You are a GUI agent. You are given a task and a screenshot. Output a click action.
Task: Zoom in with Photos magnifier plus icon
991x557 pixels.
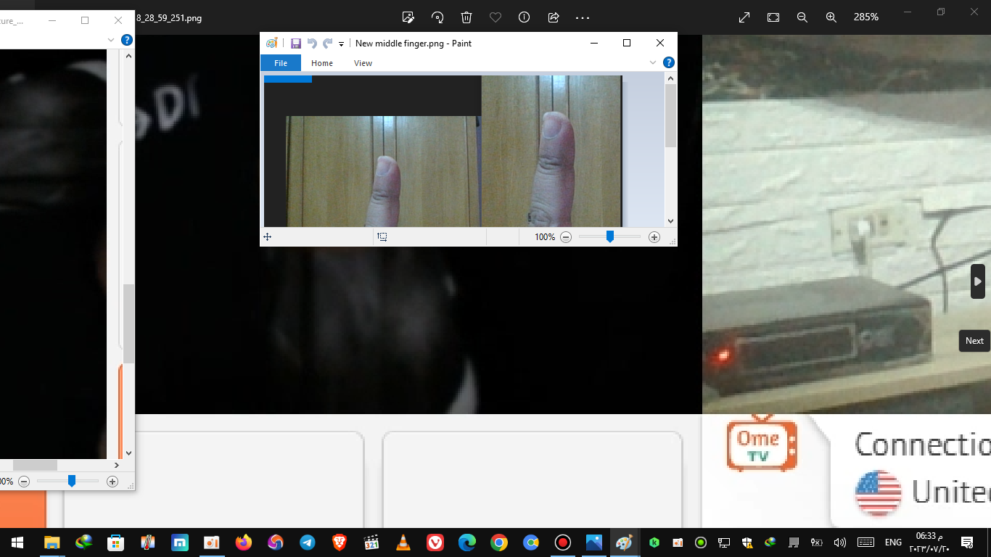pyautogui.click(x=831, y=17)
